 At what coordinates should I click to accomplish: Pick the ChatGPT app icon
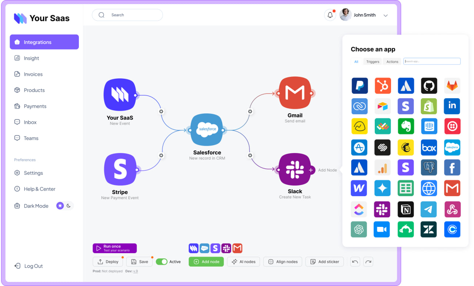click(x=360, y=229)
